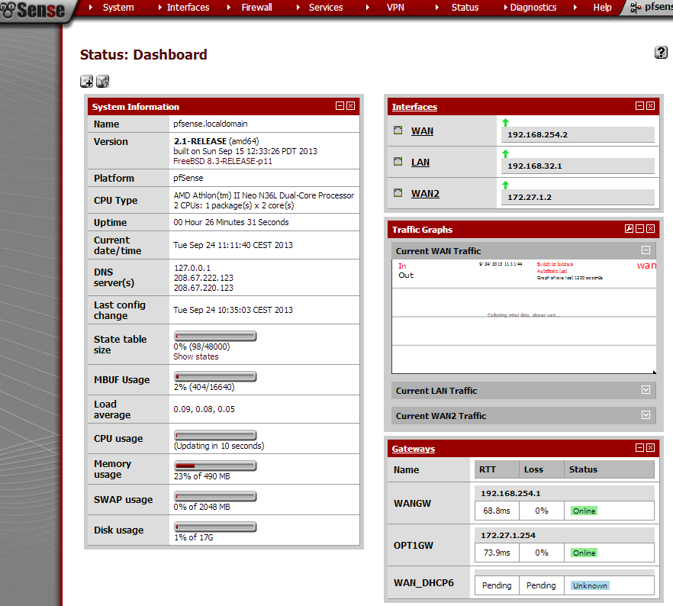
Task: Minimize the Current WAN Traffic graph
Action: pyautogui.click(x=646, y=250)
